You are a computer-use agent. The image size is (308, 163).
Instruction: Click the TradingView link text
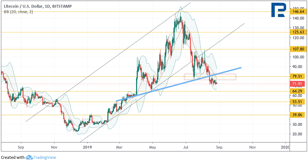pos(45,158)
